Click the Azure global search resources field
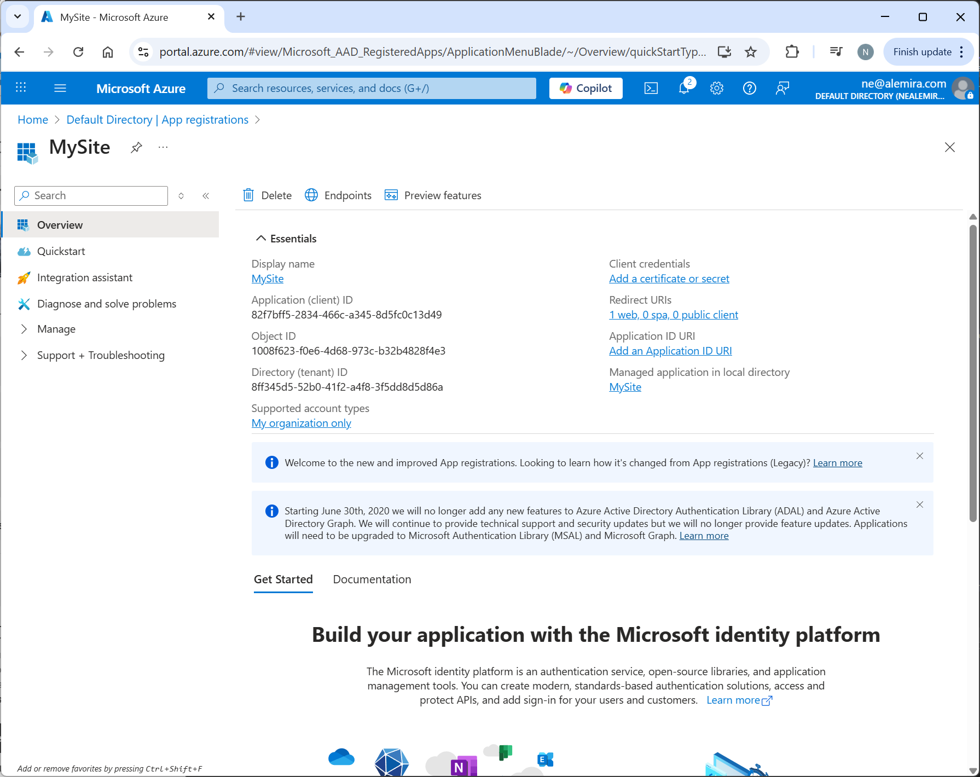Image resolution: width=980 pixels, height=777 pixels. tap(372, 88)
